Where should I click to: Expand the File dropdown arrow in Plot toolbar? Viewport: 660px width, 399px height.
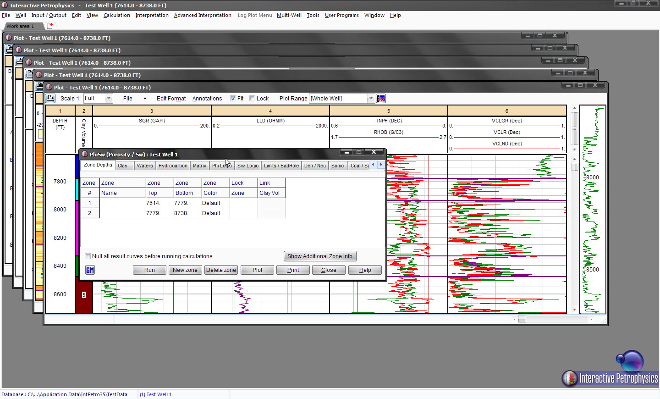145,99
